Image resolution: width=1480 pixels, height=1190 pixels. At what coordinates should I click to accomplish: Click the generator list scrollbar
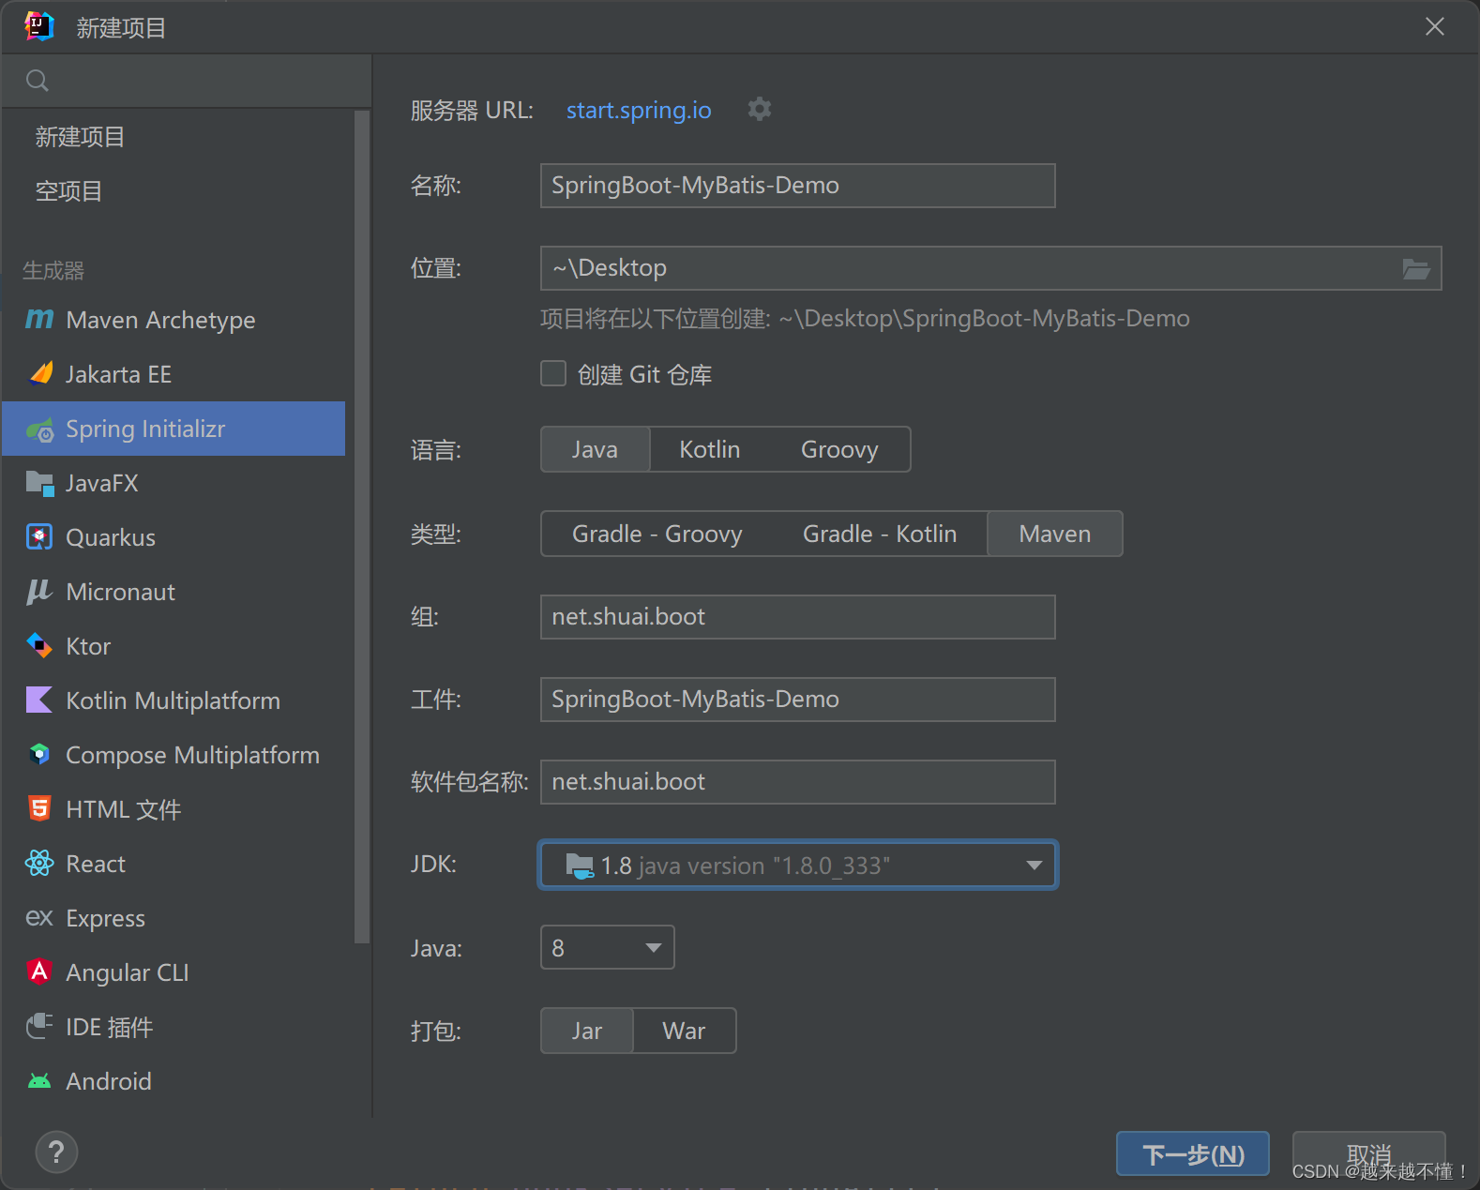coord(362,527)
